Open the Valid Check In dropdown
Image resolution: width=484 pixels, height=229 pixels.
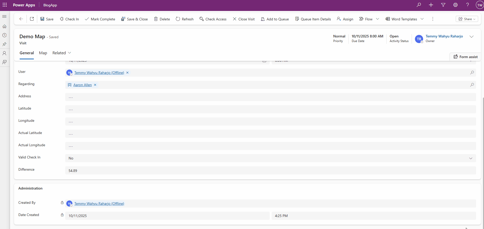pyautogui.click(x=271, y=158)
